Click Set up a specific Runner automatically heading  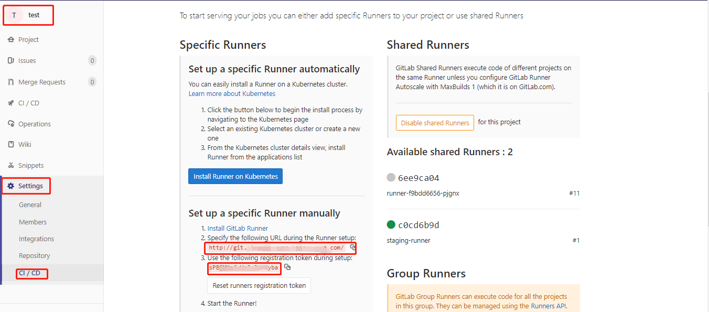274,69
